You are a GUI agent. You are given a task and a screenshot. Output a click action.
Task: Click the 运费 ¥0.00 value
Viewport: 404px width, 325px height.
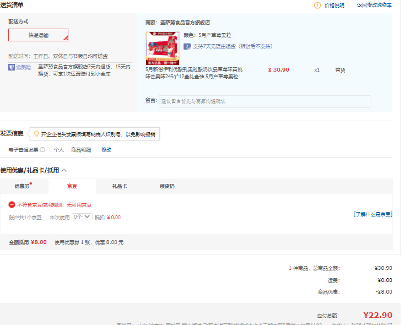pyautogui.click(x=385, y=280)
